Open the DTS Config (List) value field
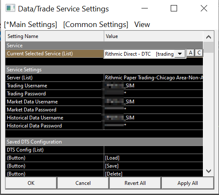Image resolution: width=219 pixels, height=195 pixels. (x=153, y=150)
